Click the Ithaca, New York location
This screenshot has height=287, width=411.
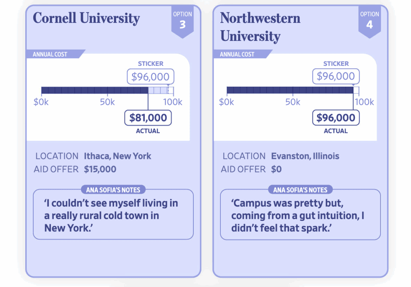coord(117,156)
